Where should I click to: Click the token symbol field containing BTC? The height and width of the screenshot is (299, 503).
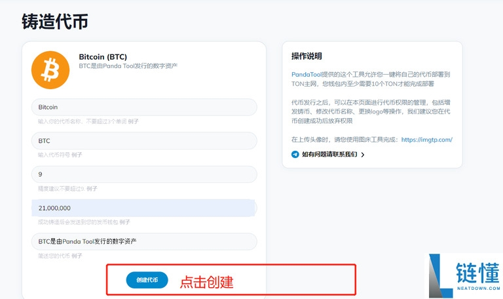click(x=144, y=141)
